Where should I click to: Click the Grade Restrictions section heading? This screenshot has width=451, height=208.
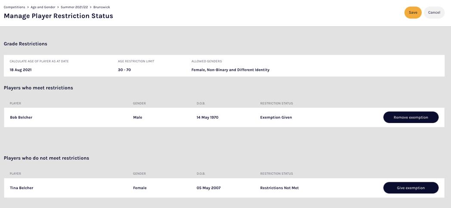tap(25, 44)
